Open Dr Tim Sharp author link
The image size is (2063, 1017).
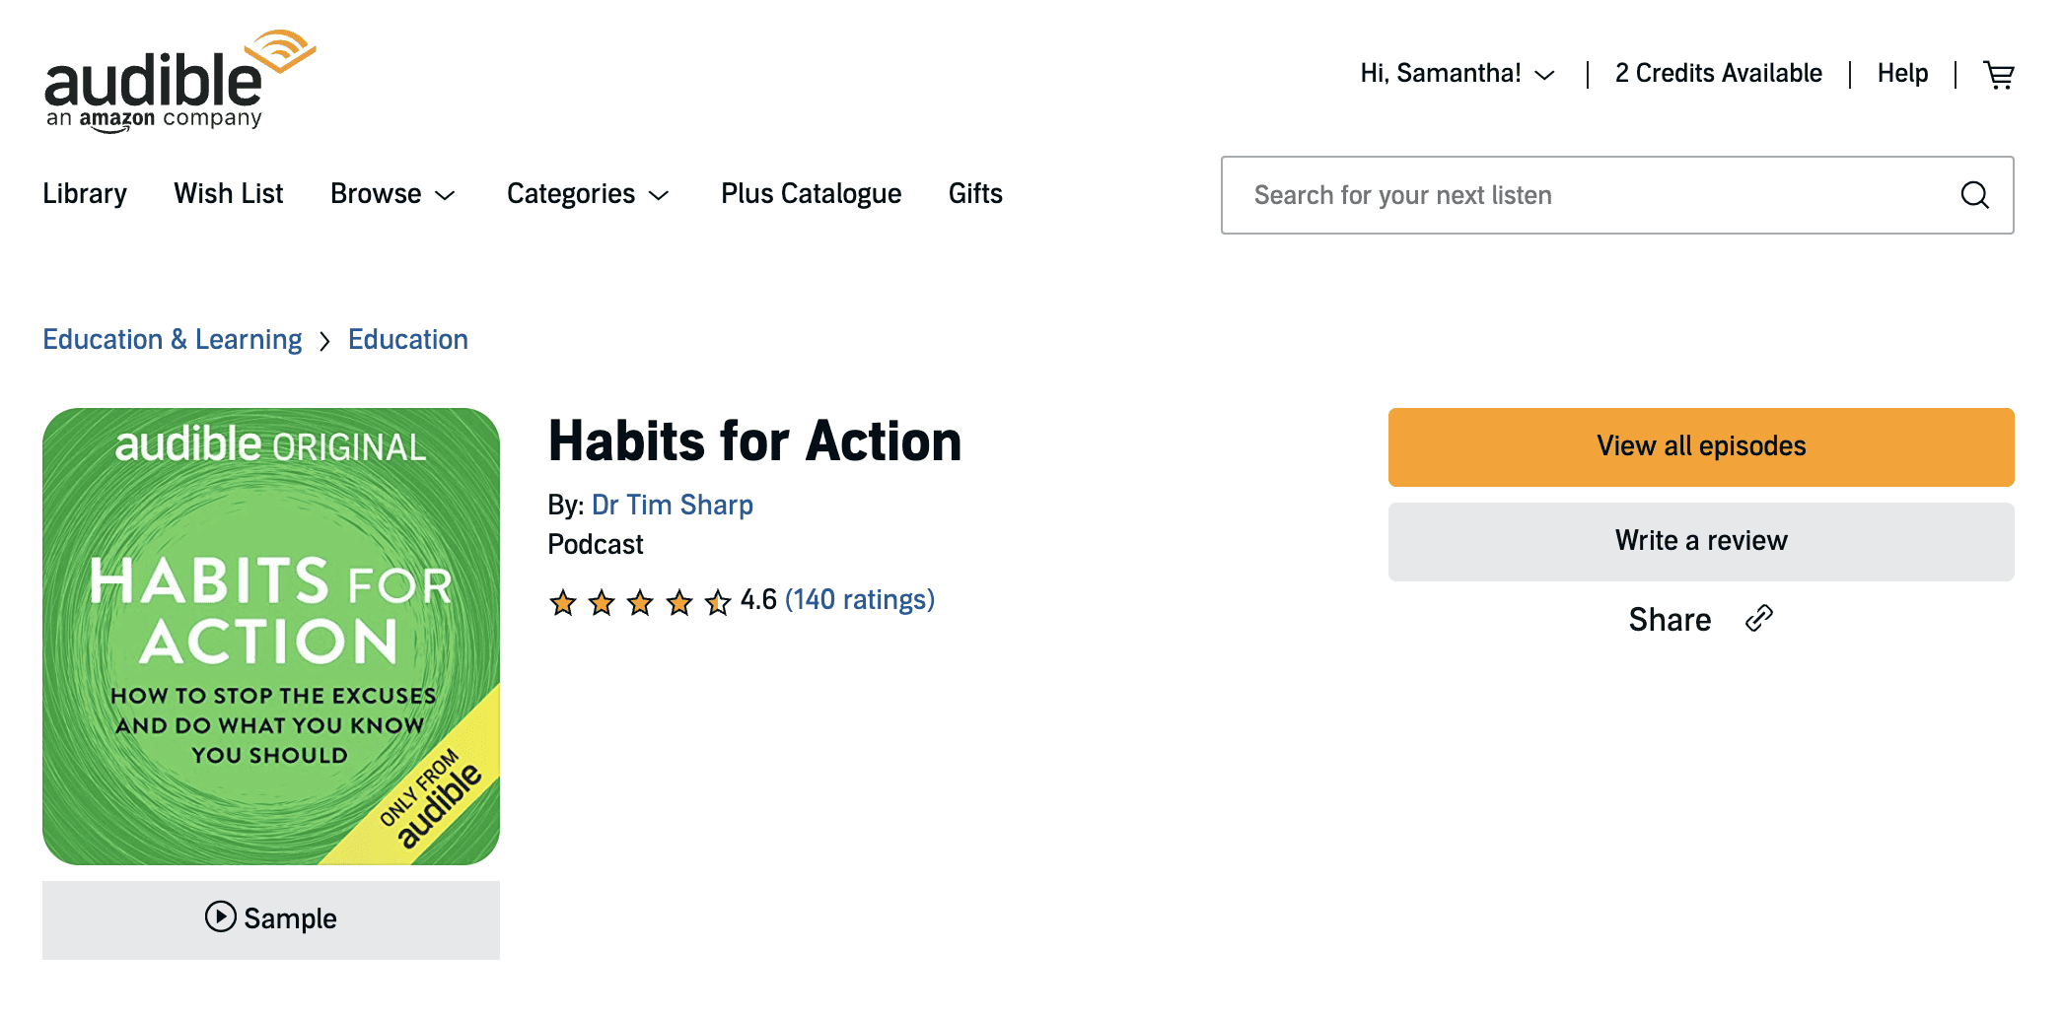(x=673, y=506)
